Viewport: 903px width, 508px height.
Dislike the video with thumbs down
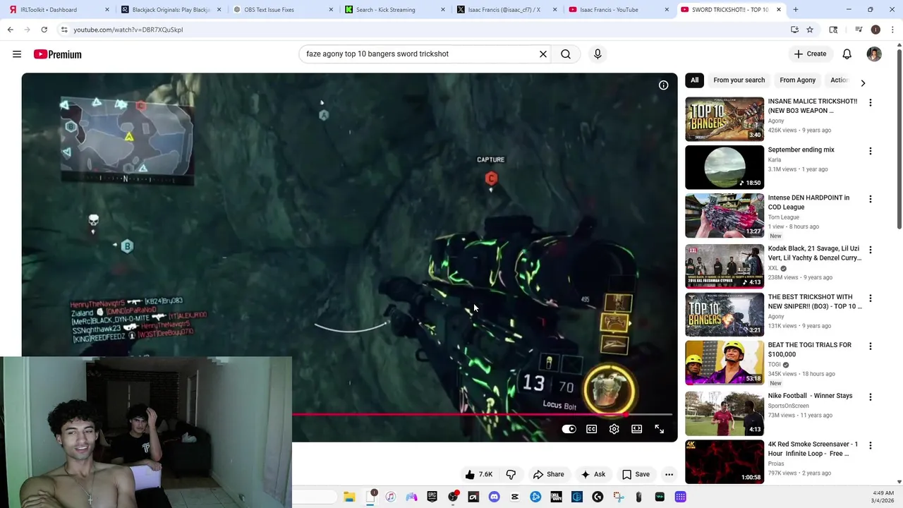point(511,474)
